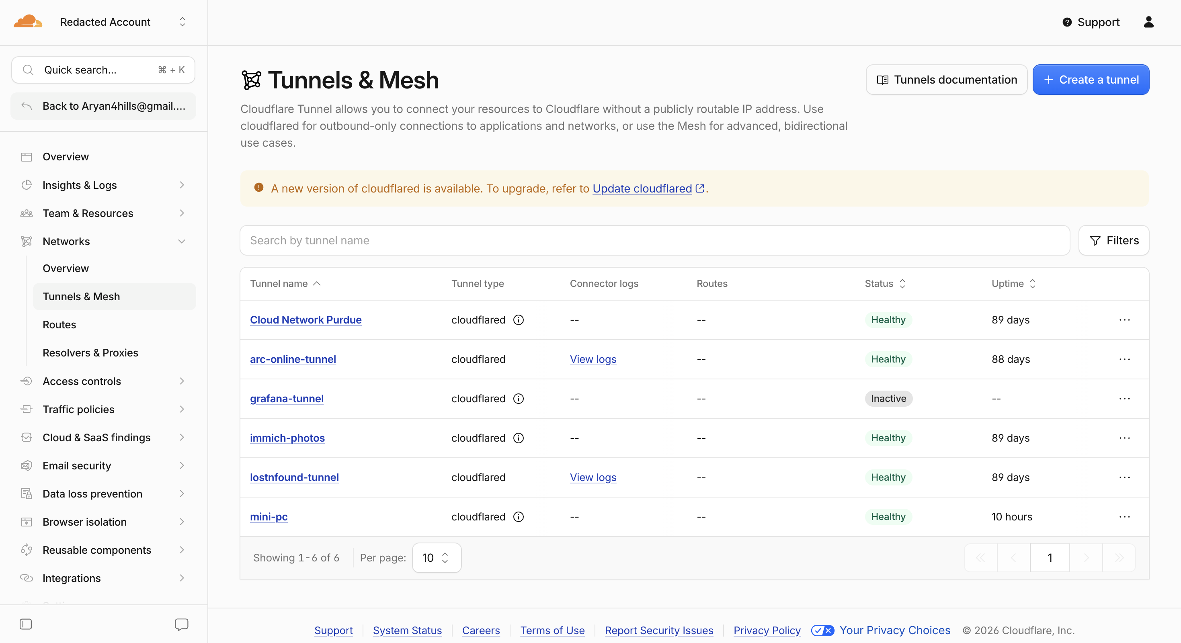The image size is (1181, 643).
Task: Open actions menu for lostnfound-tunnel
Action: tap(1125, 477)
